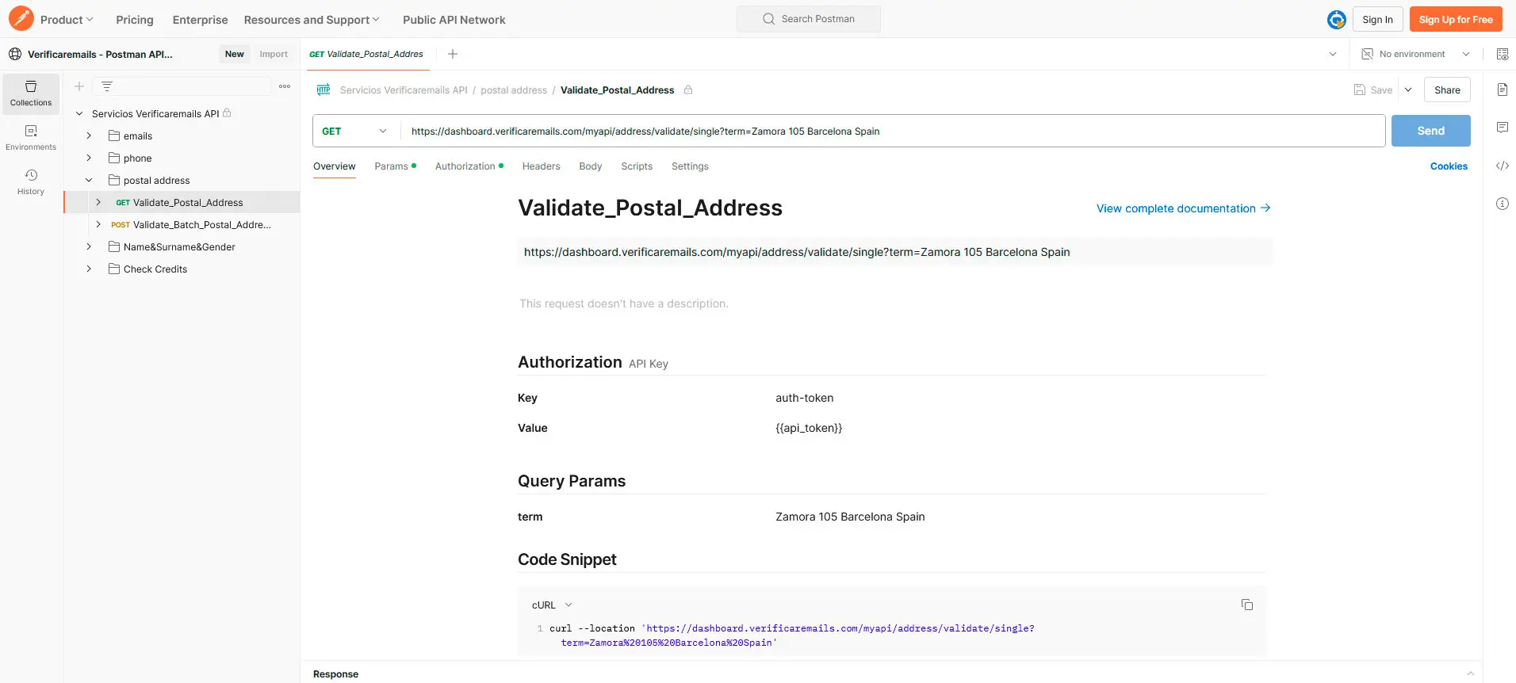Viewport: 1516px width, 683px height.
Task: Open the comments icon in right sidebar
Action: [1502, 128]
